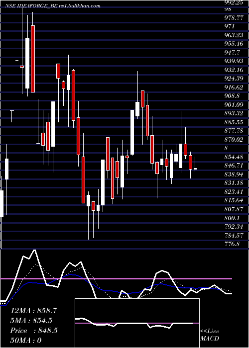Click the 870.02 price level
Screen dimensions: 249x348
coord(234,139)
